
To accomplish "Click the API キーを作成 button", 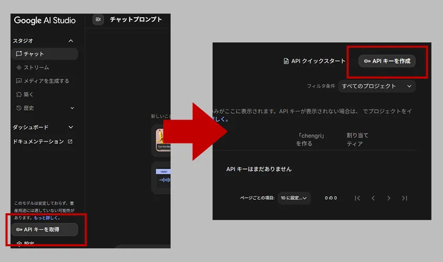I will click(387, 61).
